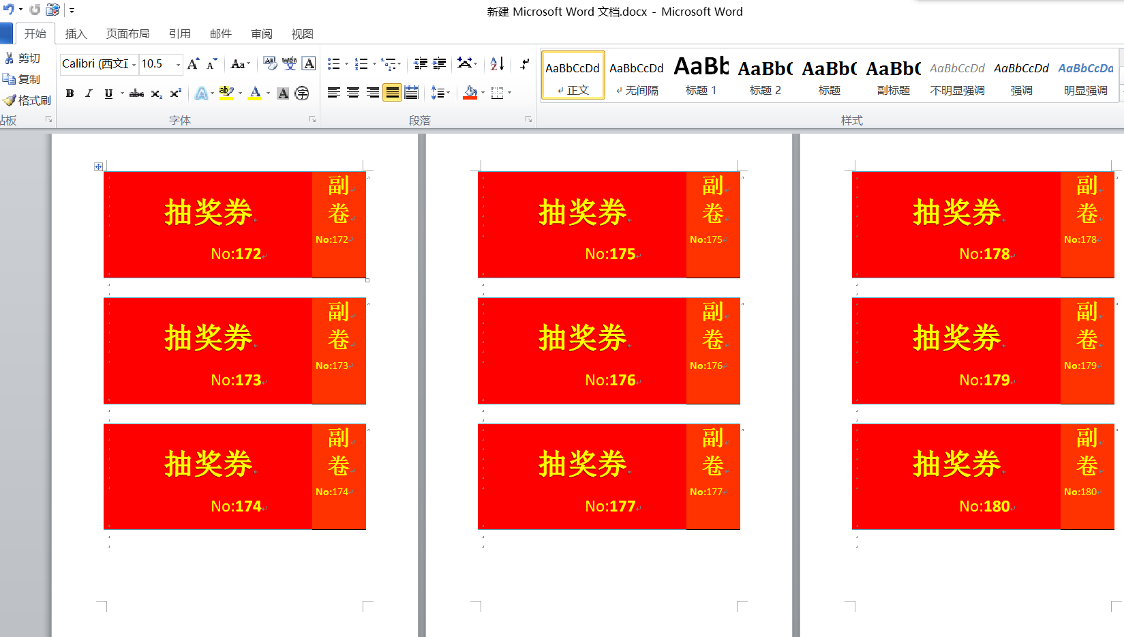Click the Sort A-Z icon
1124x637 pixels.
(x=498, y=63)
